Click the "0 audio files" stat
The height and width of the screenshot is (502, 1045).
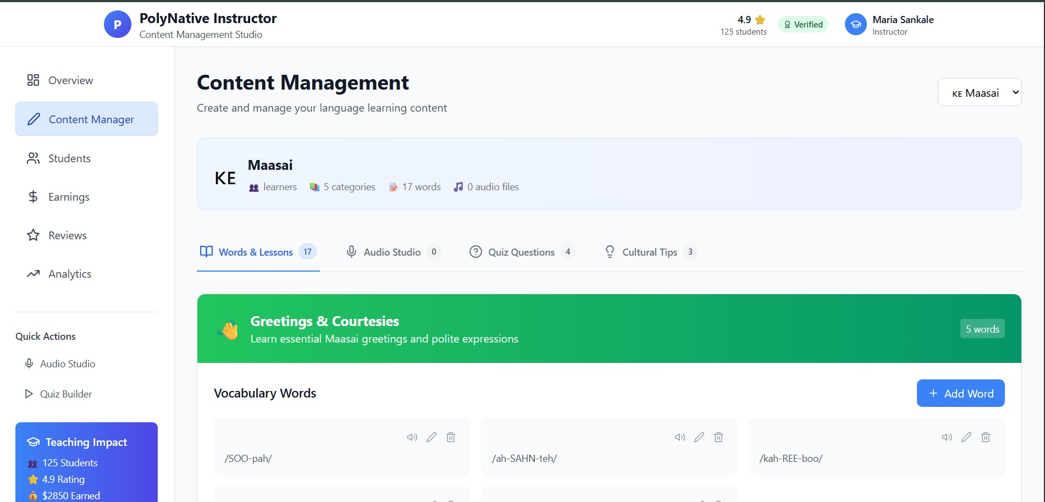[x=486, y=187]
